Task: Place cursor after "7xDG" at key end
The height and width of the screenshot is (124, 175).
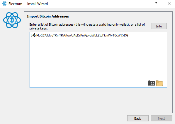Action: pos(128,35)
